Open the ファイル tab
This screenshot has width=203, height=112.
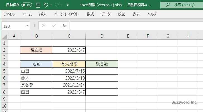9,14
